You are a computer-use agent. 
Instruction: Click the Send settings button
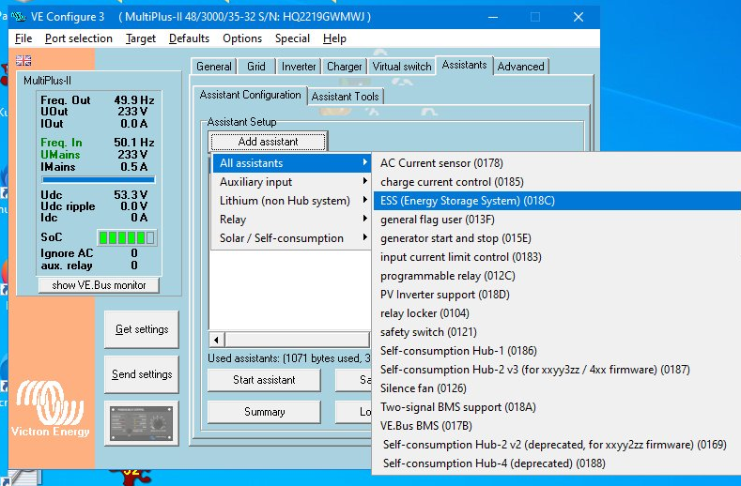pyautogui.click(x=142, y=374)
